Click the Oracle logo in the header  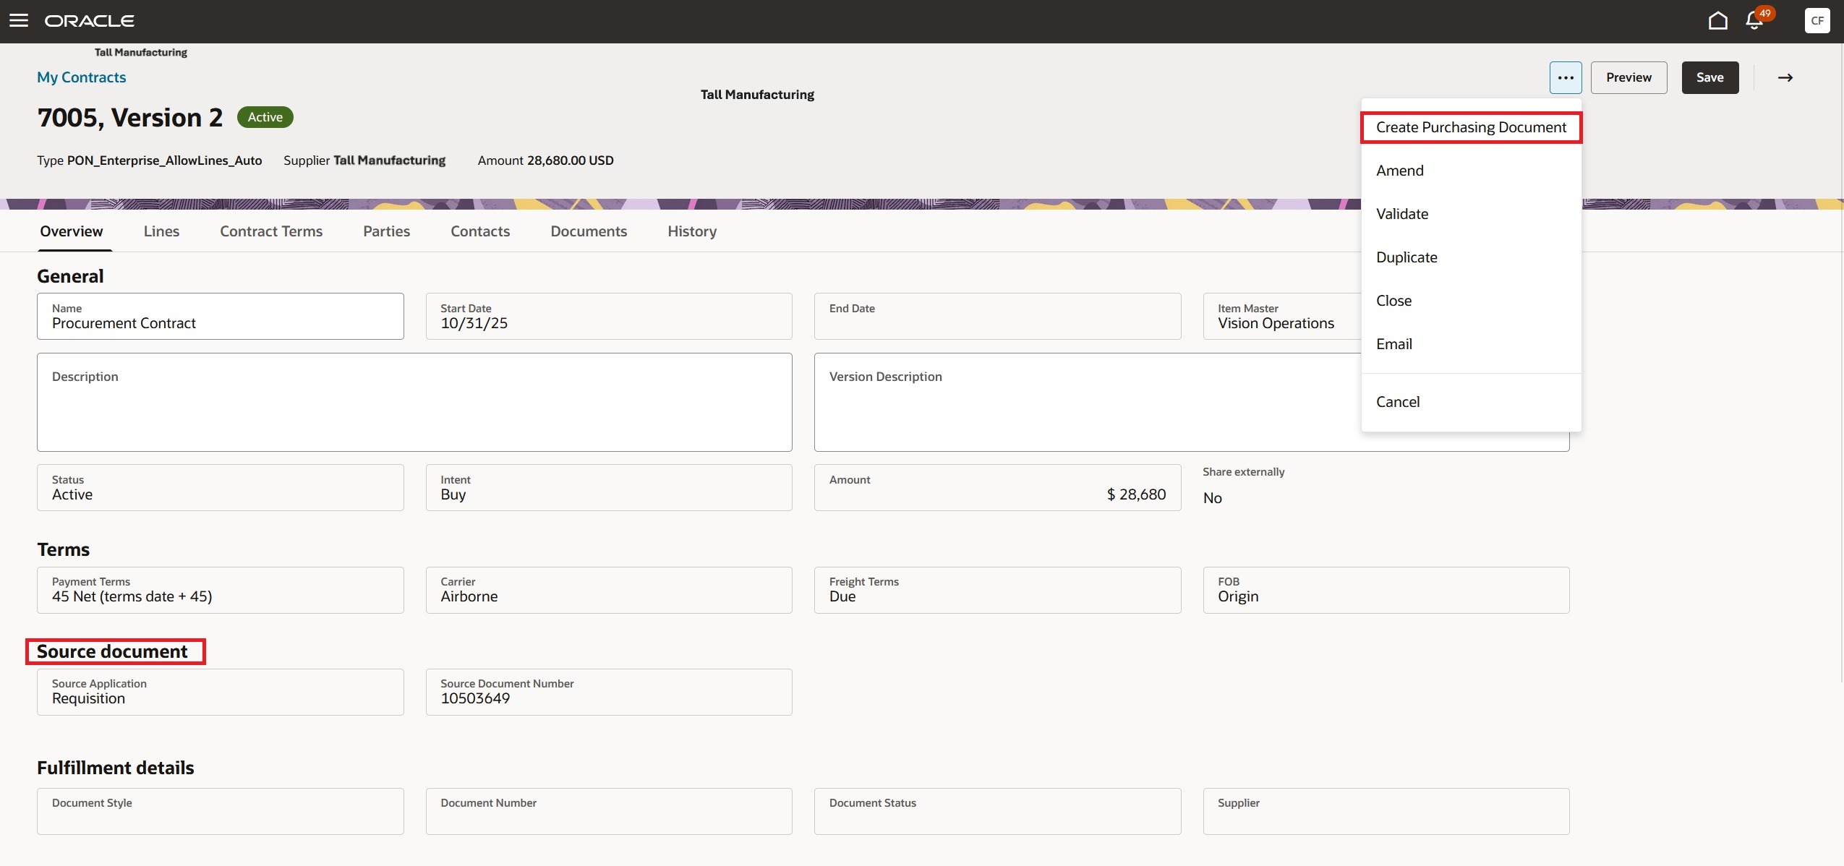(90, 20)
